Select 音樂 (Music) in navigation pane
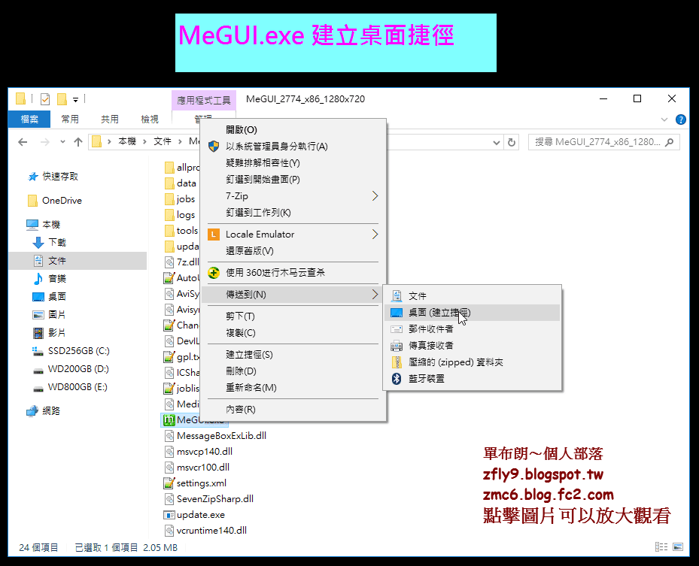Viewport: 699px width, 566px height. point(57,279)
